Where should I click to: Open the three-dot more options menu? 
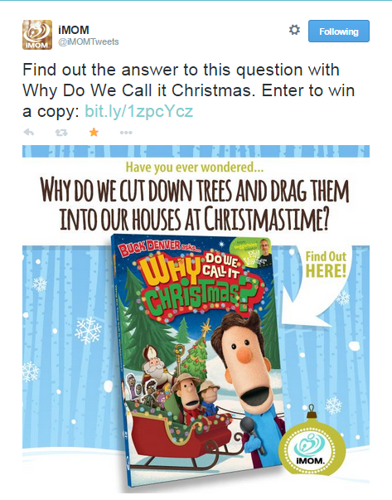(126, 133)
